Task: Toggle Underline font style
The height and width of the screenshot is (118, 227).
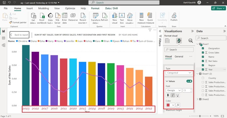Action: [x=178, y=95]
